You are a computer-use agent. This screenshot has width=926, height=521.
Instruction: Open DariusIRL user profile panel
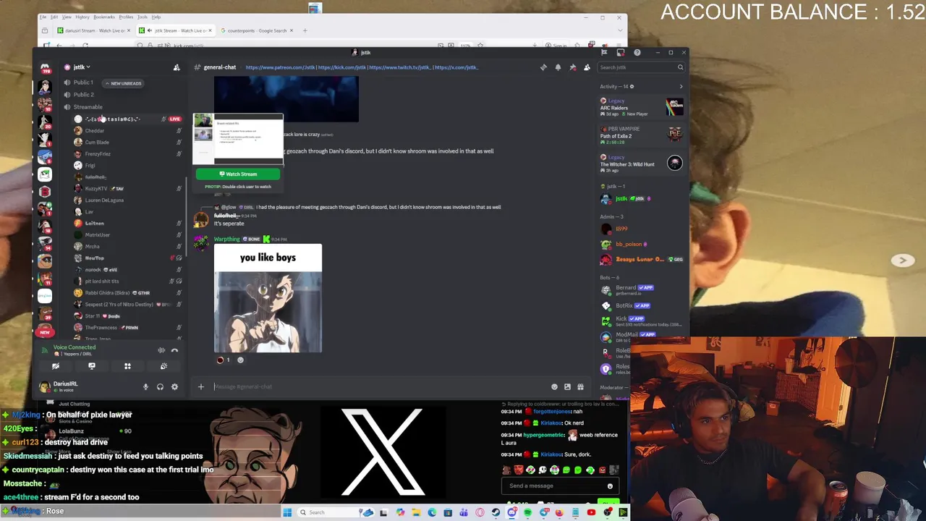click(x=65, y=387)
